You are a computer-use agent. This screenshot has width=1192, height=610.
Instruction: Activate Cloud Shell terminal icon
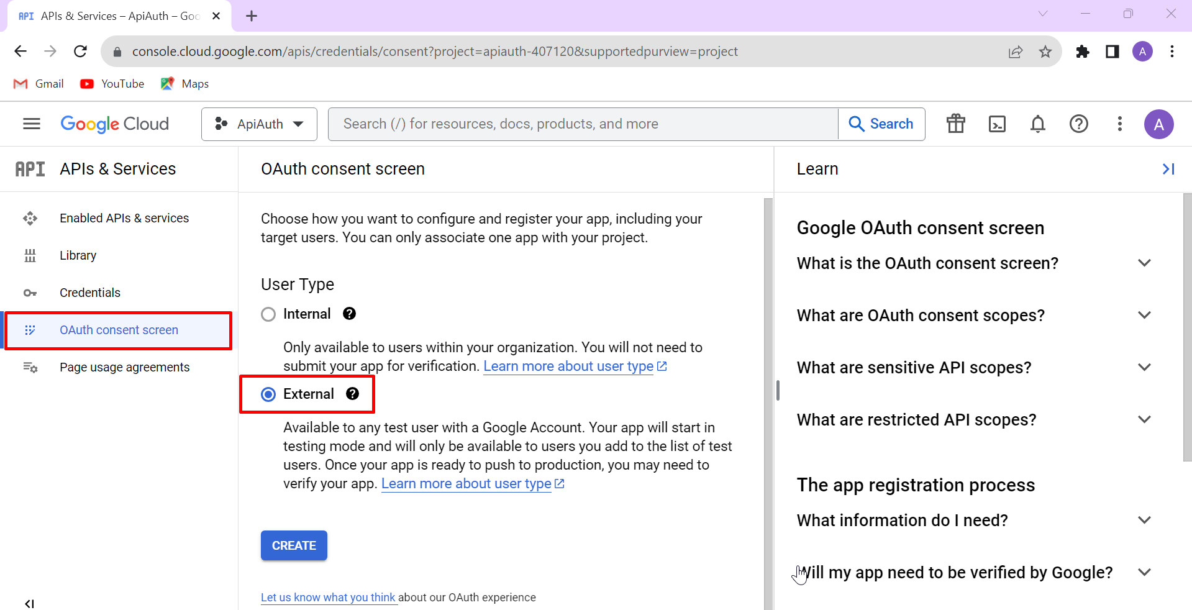coord(997,124)
